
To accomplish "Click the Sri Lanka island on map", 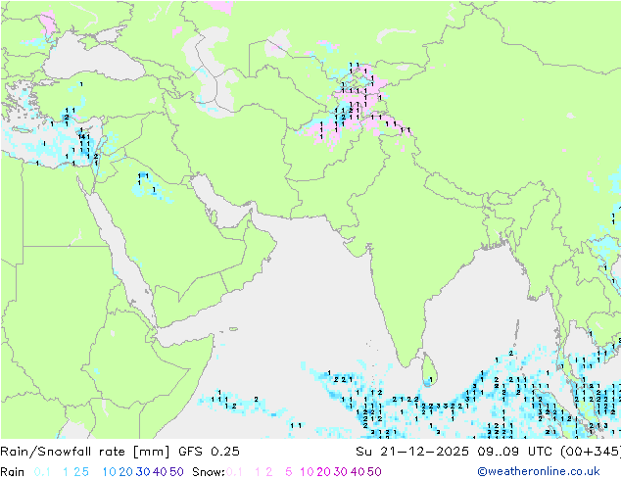I will click(431, 370).
